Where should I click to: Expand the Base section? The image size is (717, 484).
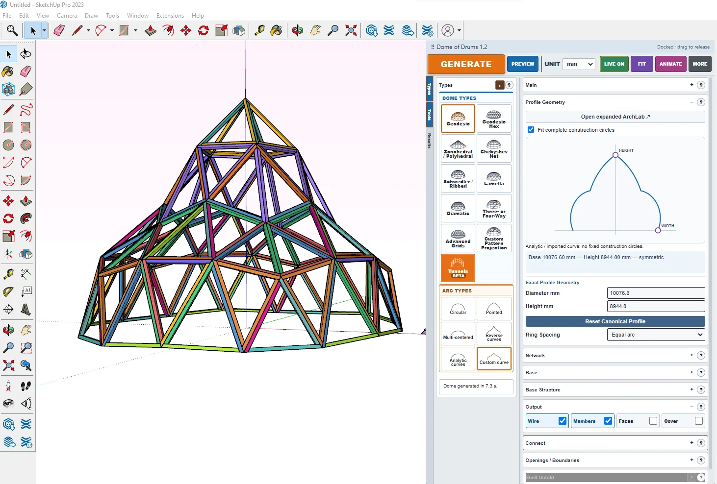tap(691, 372)
